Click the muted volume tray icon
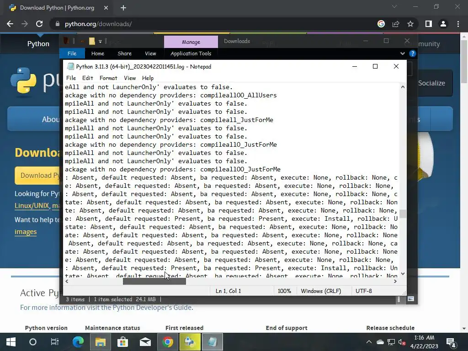This screenshot has height=351, width=468. (x=402, y=342)
